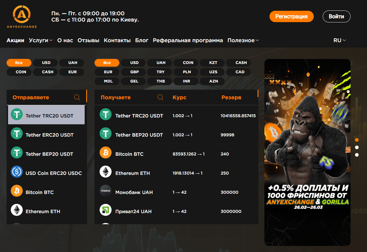Expand the Услуги dropdown menu

[41, 40]
